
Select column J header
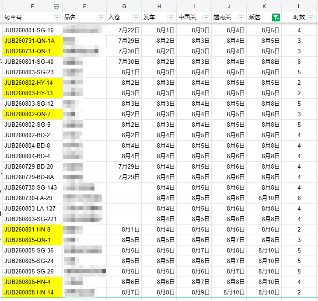point(229,7)
